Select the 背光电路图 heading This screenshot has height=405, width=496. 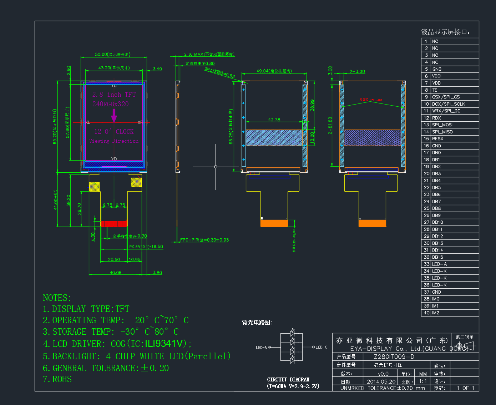coord(257,323)
